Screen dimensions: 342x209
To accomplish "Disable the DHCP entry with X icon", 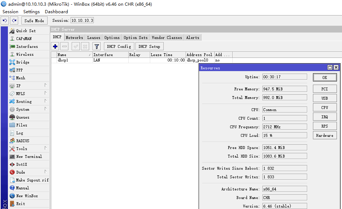I will tap(85, 46).
